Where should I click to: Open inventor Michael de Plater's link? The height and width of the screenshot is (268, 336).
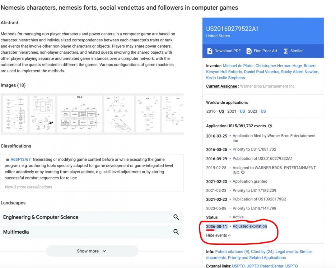[238, 66]
